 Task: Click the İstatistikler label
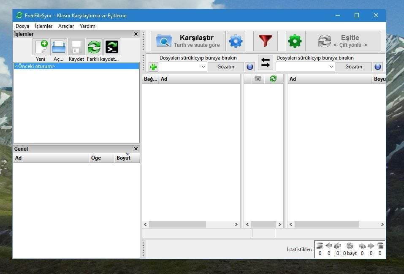coord(299,250)
